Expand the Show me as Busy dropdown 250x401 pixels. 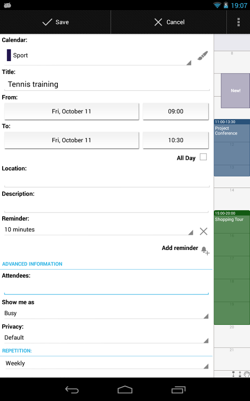(106, 313)
